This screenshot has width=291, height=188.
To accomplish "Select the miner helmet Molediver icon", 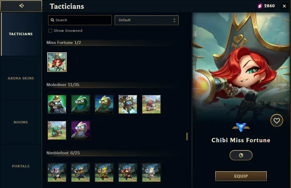I will coord(57,104).
